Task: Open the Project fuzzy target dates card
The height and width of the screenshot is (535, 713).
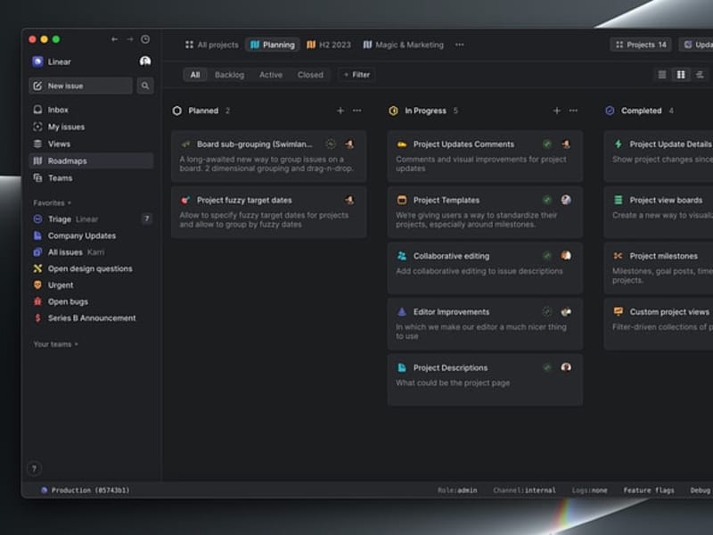Action: (269, 212)
